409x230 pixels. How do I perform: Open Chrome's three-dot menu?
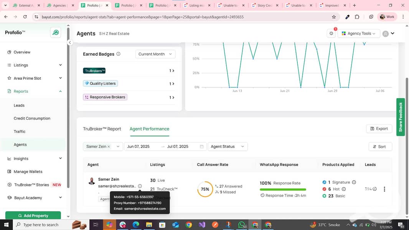point(403,17)
